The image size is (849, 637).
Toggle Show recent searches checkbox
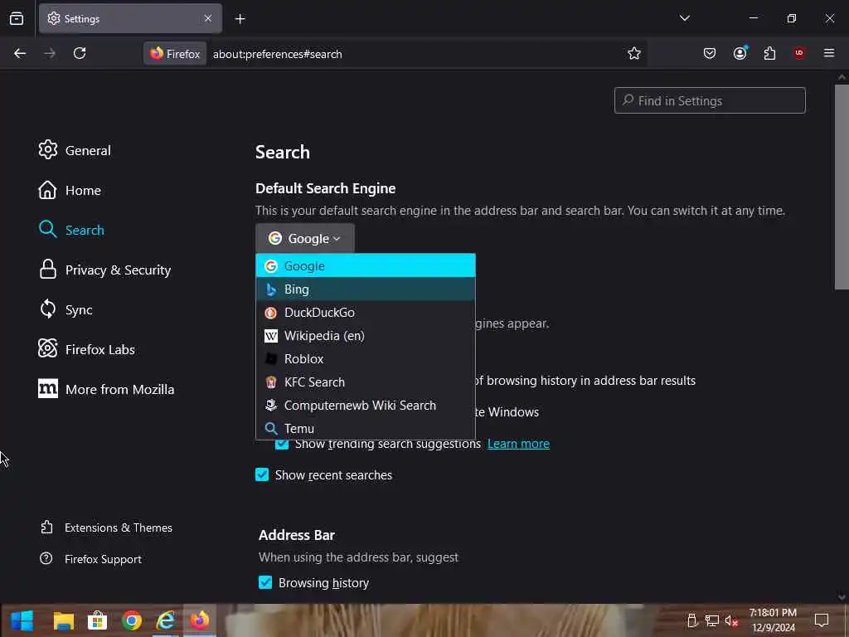click(262, 474)
